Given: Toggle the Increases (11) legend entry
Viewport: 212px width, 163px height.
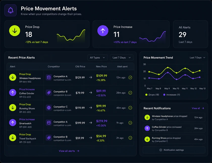Looking at the screenshot, I should pyautogui.click(x=172, y=95).
